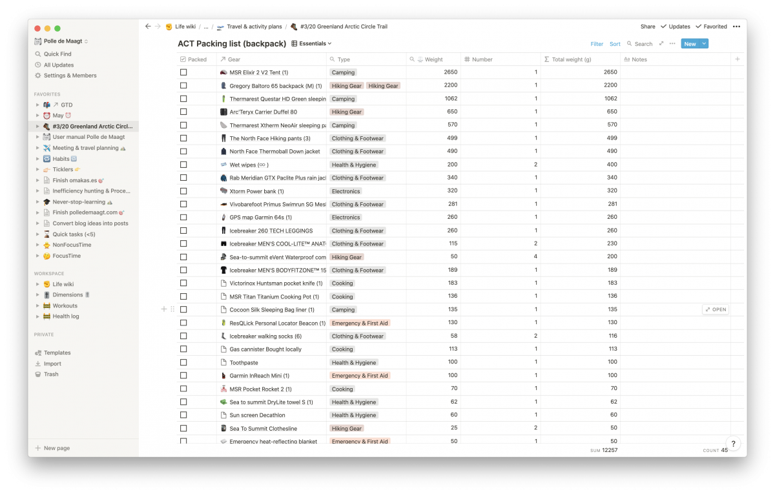Toggle Favorited in the top bar

[x=711, y=26]
